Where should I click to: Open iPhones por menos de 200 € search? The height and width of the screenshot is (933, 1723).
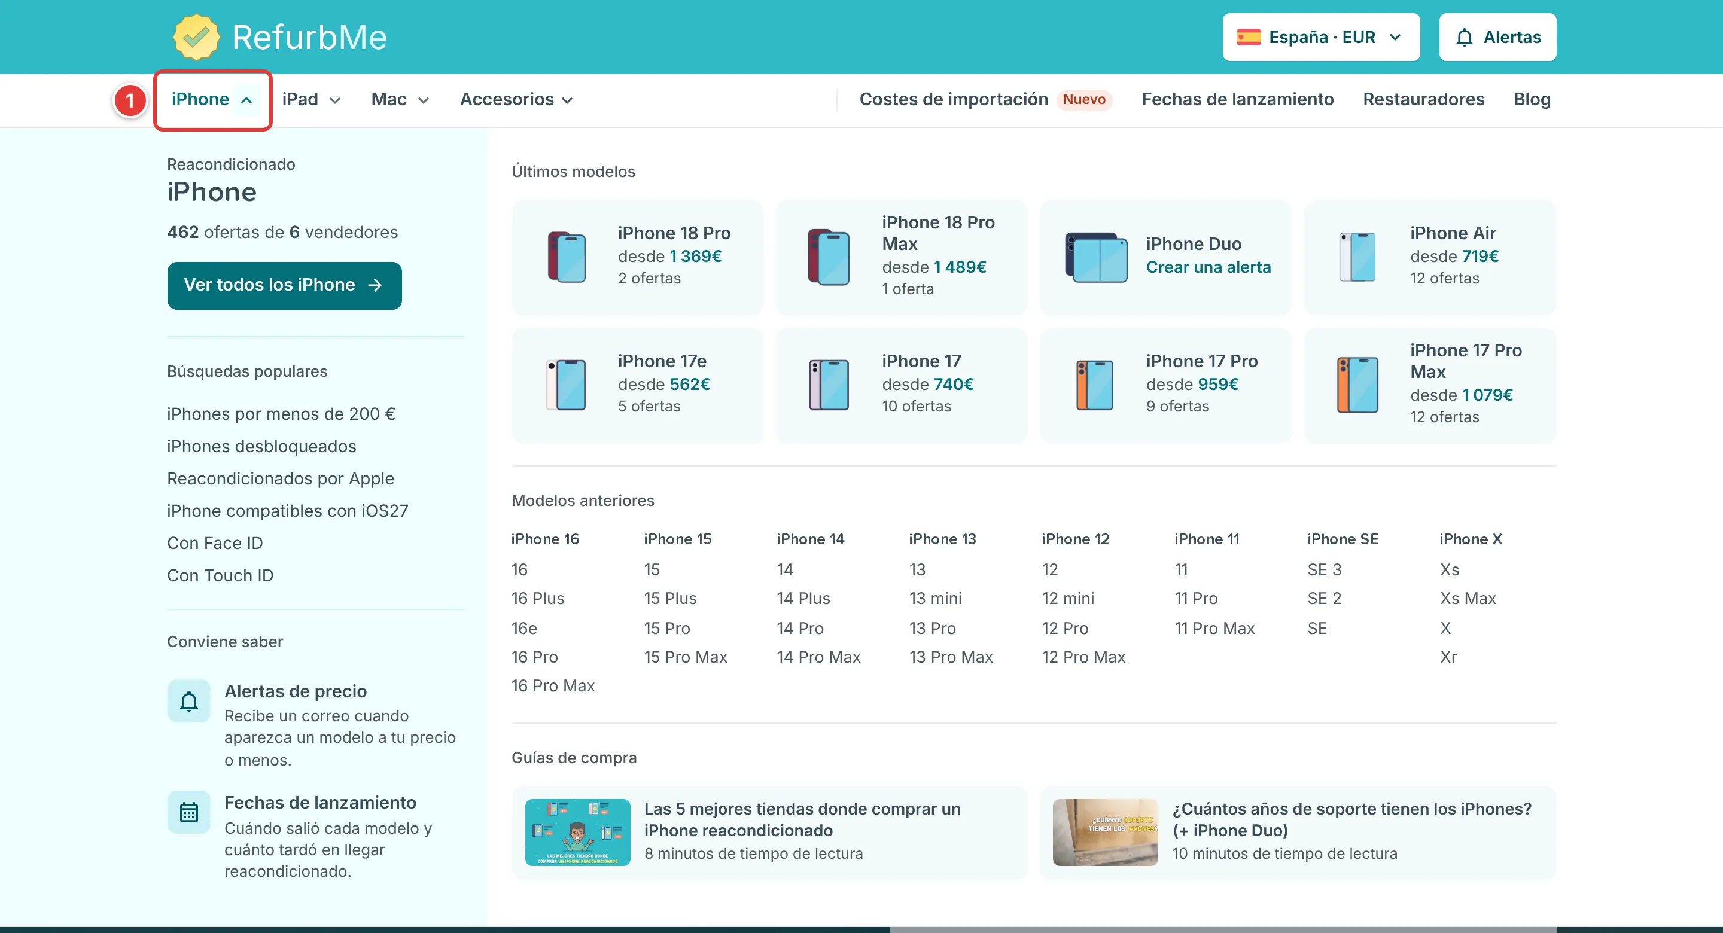(281, 414)
